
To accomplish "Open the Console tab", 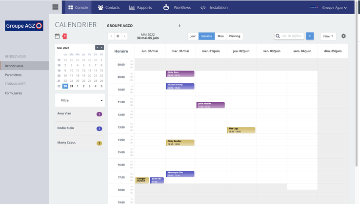I will click(78, 7).
